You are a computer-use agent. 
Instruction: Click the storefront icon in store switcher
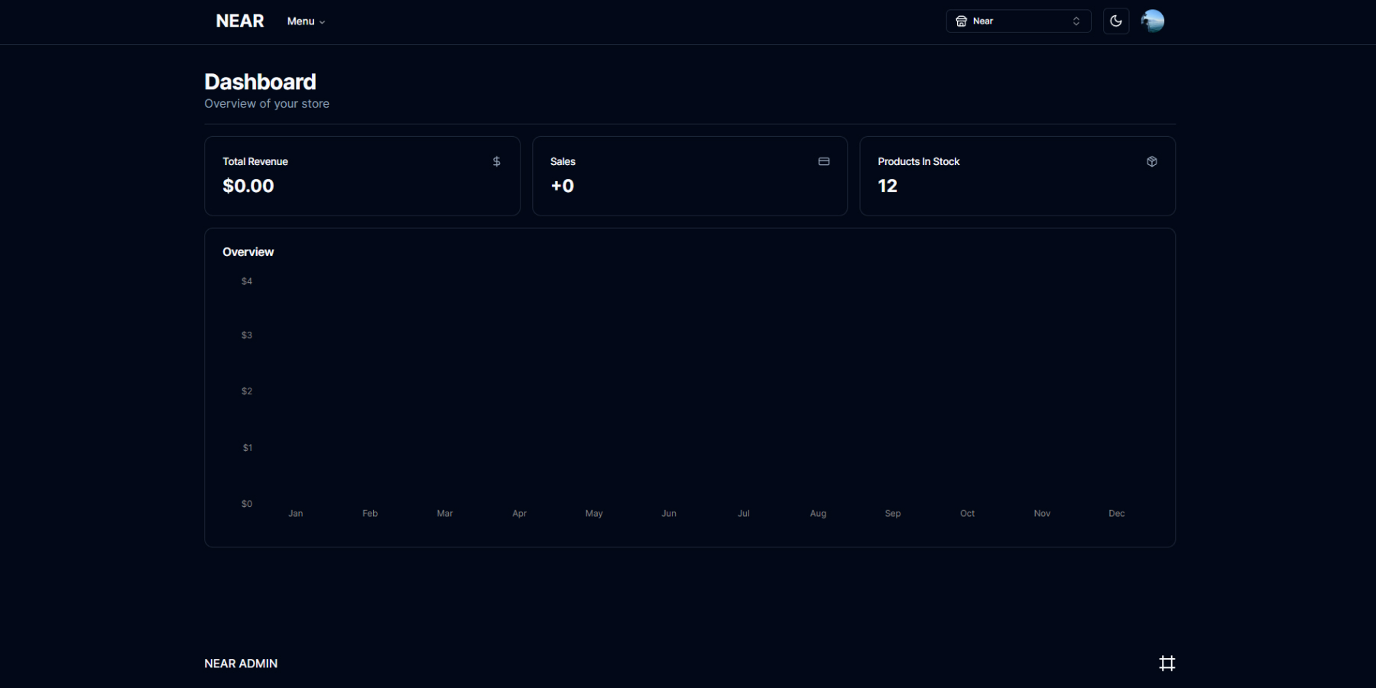(x=961, y=21)
